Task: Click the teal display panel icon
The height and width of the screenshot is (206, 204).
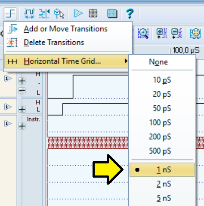Action: 112,14
